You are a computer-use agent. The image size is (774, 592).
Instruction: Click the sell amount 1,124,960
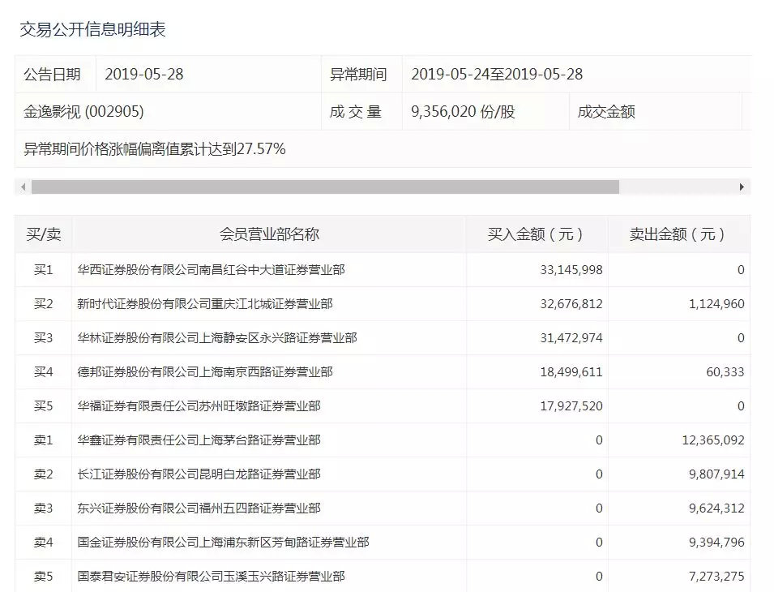tap(716, 304)
